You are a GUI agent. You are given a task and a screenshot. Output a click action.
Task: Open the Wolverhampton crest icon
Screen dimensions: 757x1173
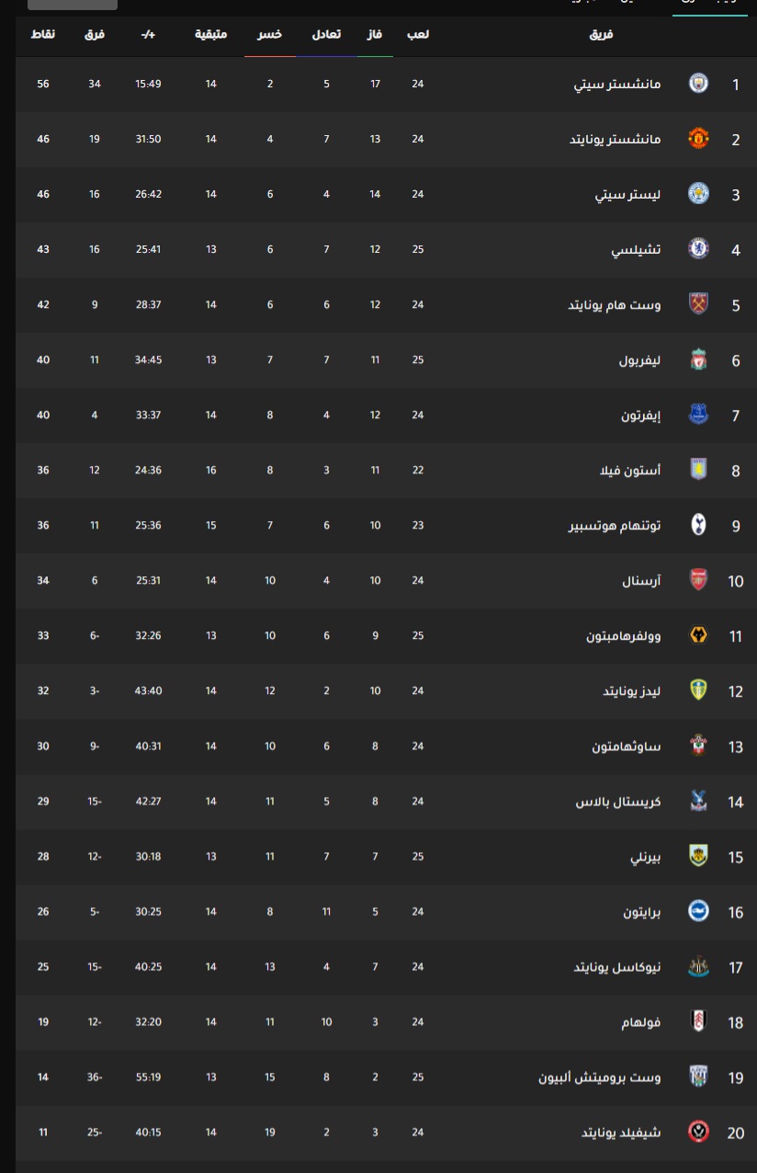tap(699, 635)
